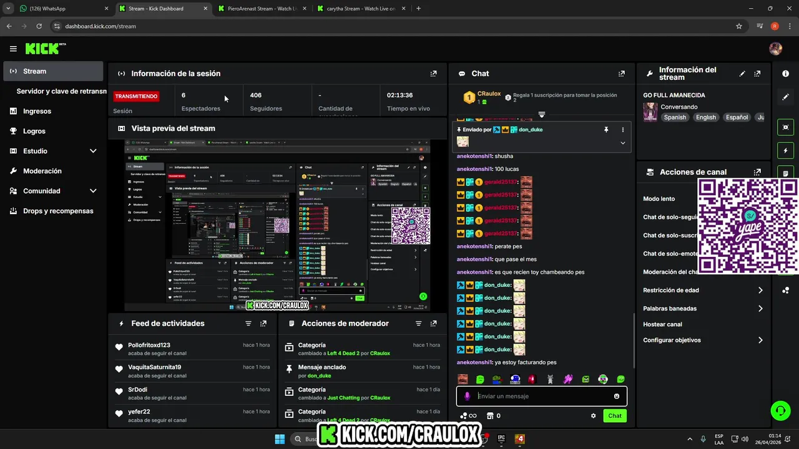
Task: Click the Modo lento label
Action: (x=659, y=199)
